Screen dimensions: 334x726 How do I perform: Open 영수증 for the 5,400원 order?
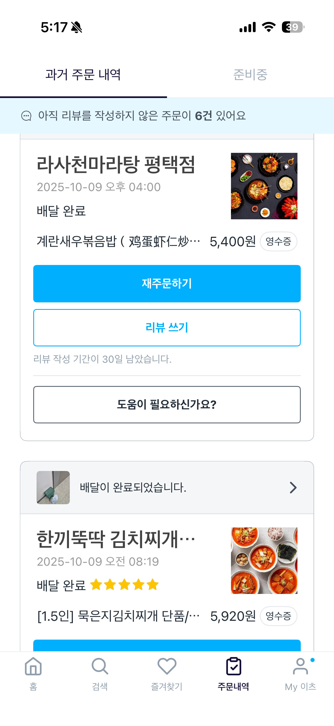[279, 241]
